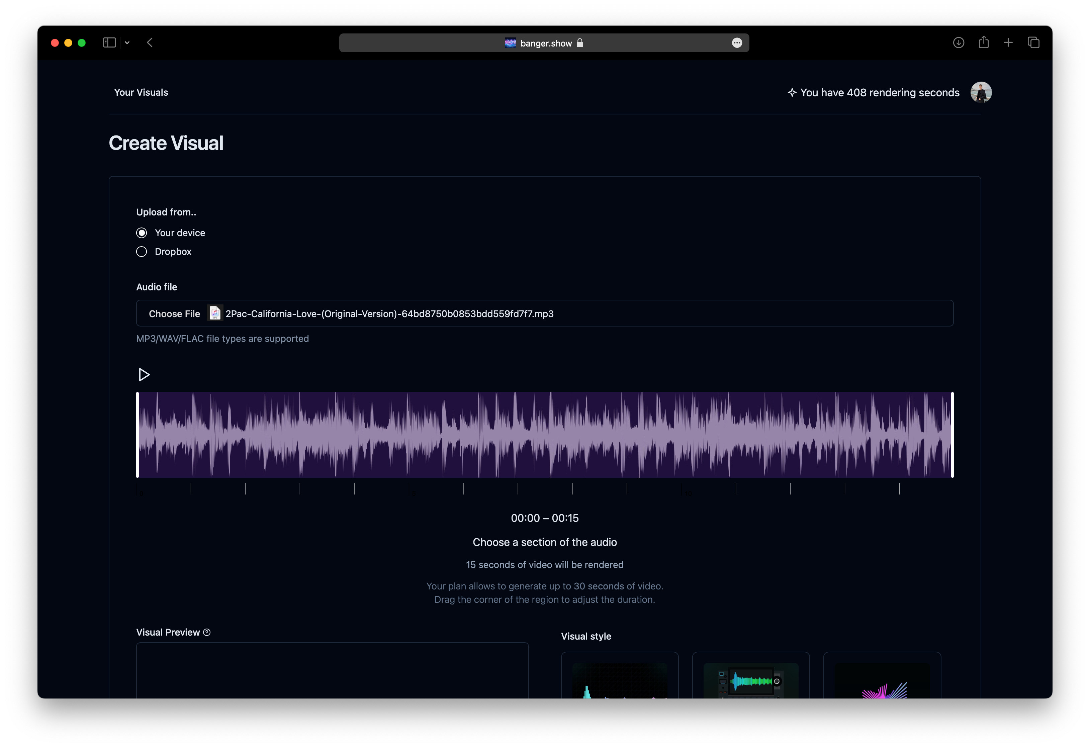Click the Visual Preview area

[332, 670]
